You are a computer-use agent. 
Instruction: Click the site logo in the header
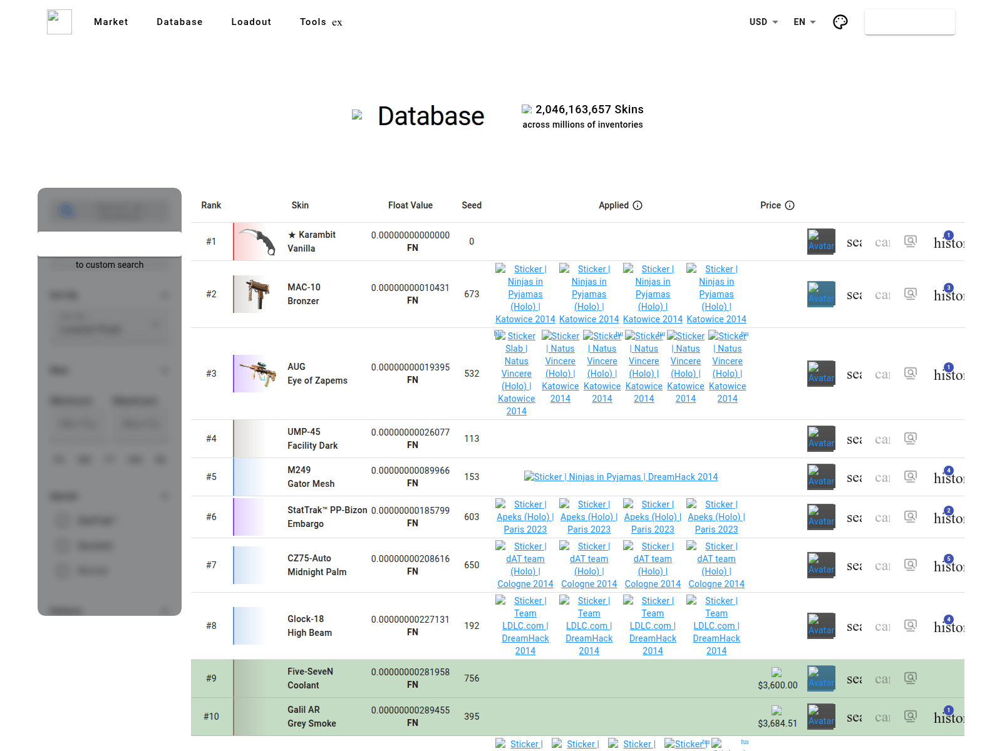tap(59, 22)
